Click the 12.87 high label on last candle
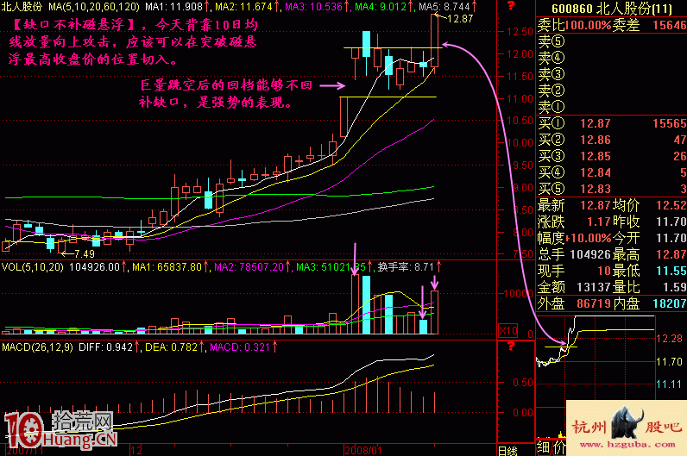 460,19
